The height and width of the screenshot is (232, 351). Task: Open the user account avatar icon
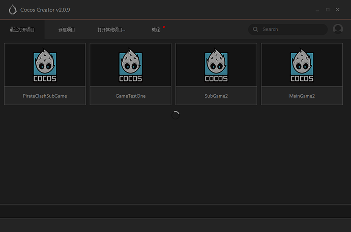[x=338, y=29]
